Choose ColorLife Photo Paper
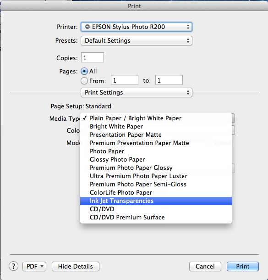The image size is (268, 280). (x=156, y=192)
